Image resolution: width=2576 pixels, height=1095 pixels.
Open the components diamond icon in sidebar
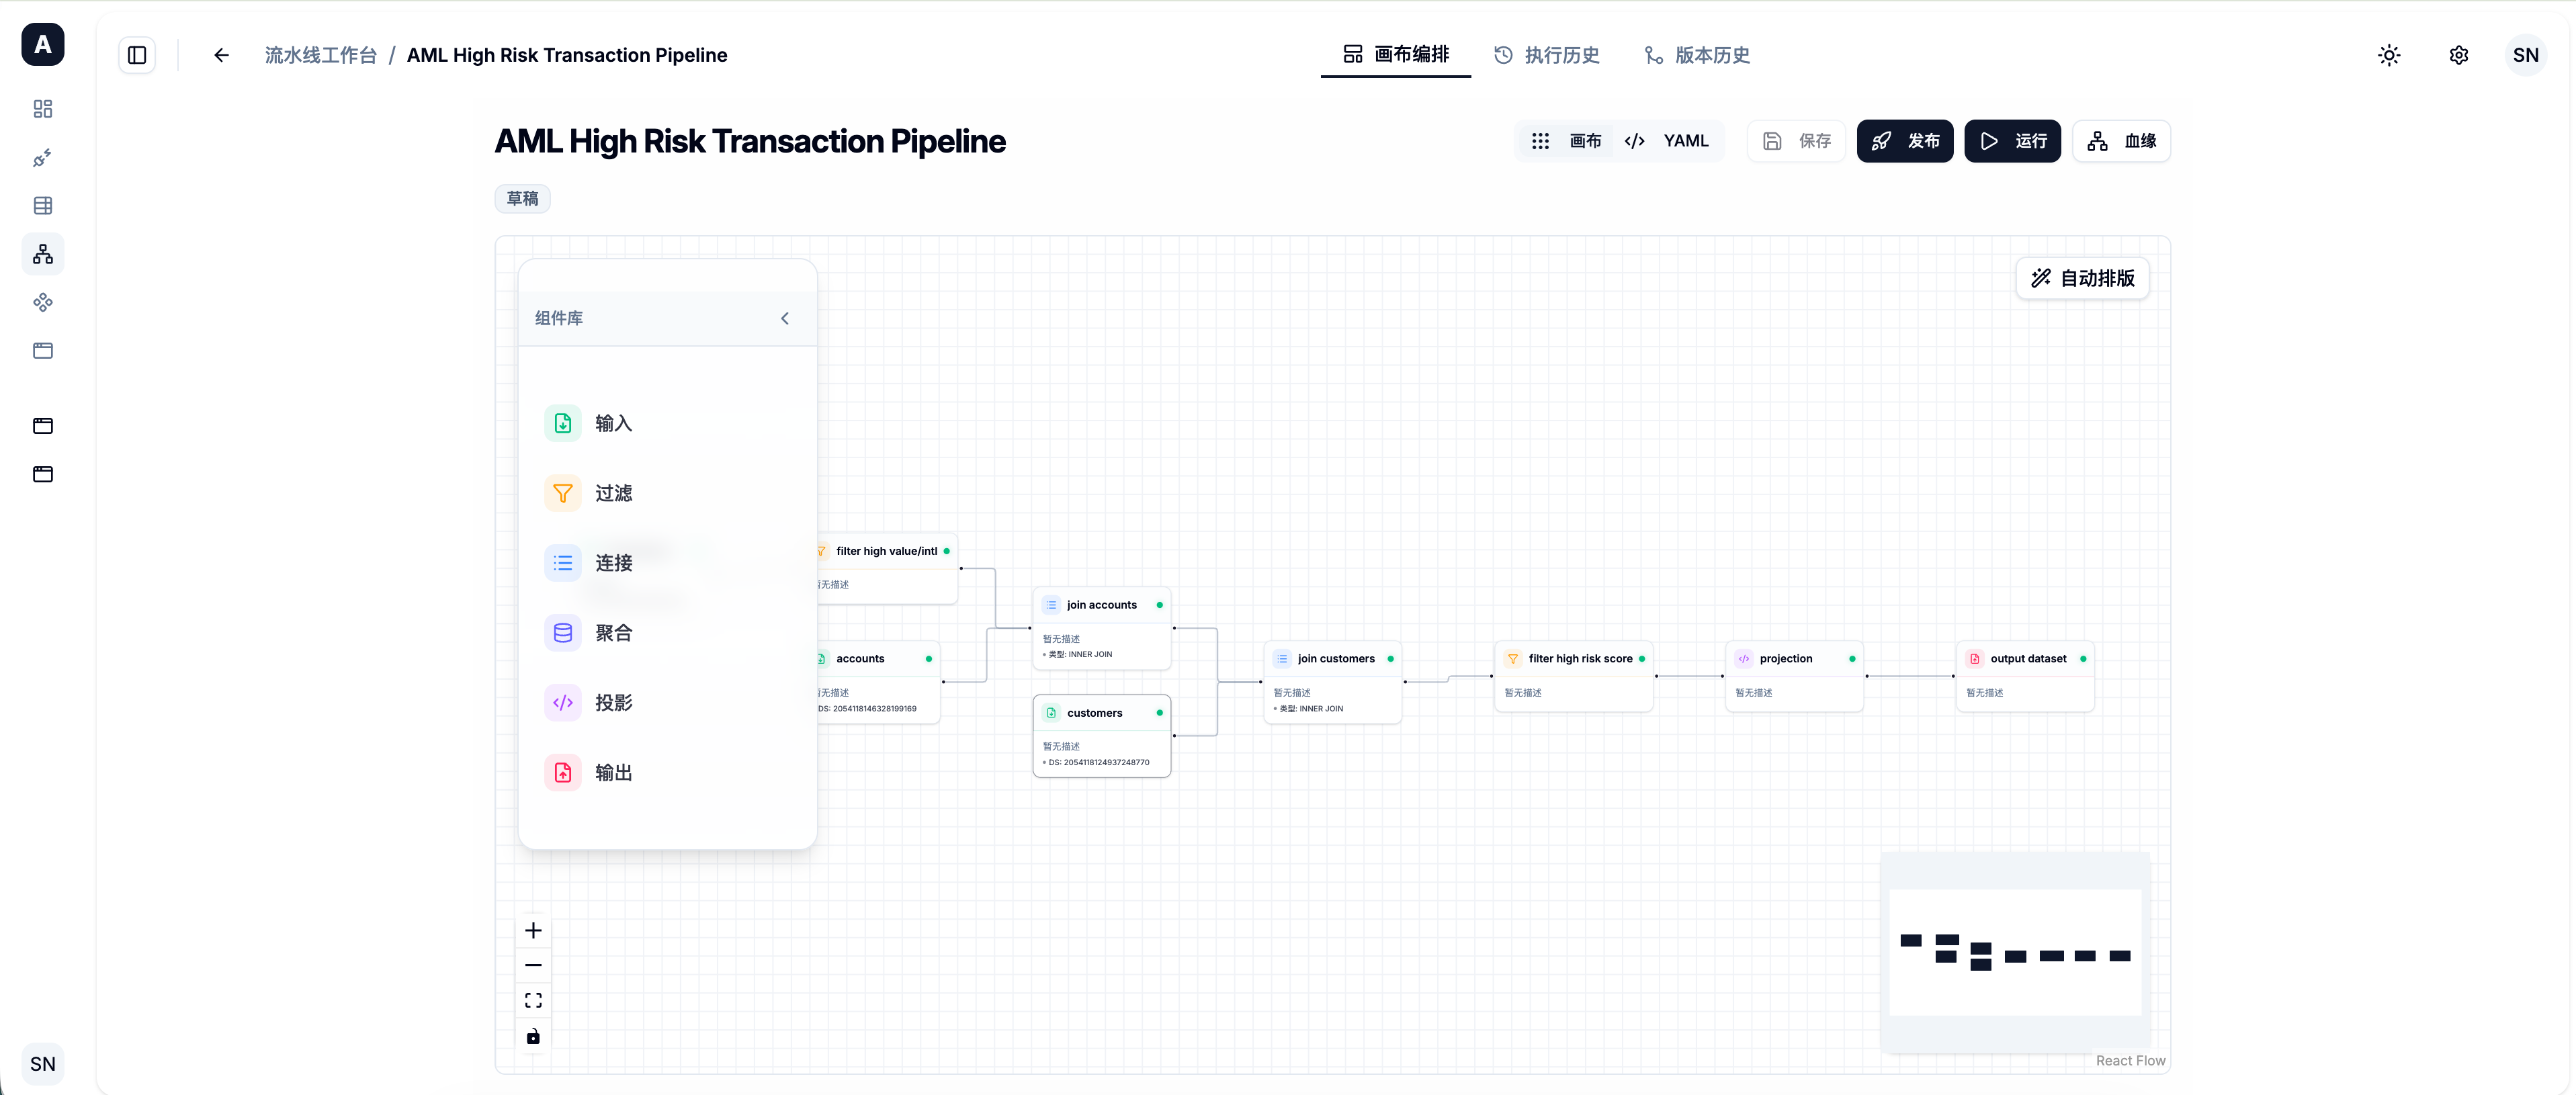[43, 302]
